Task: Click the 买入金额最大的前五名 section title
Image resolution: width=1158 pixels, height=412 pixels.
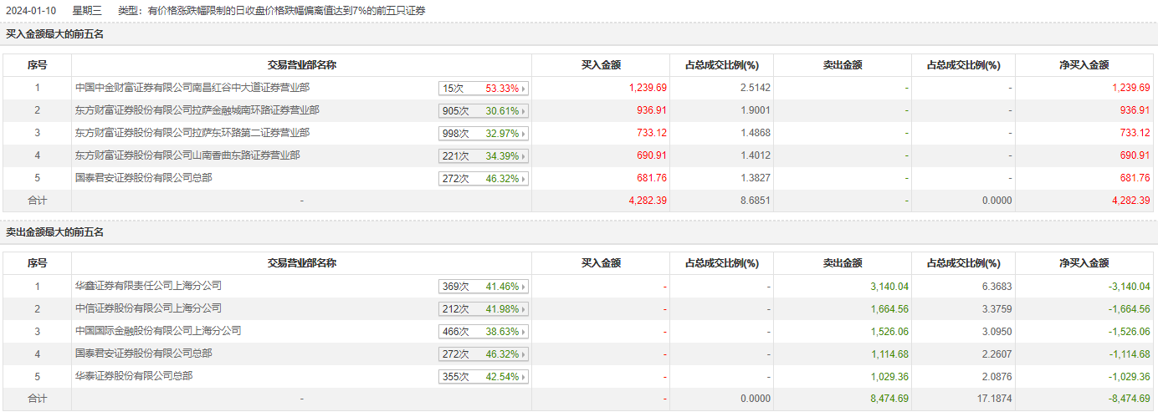Action: [54, 34]
